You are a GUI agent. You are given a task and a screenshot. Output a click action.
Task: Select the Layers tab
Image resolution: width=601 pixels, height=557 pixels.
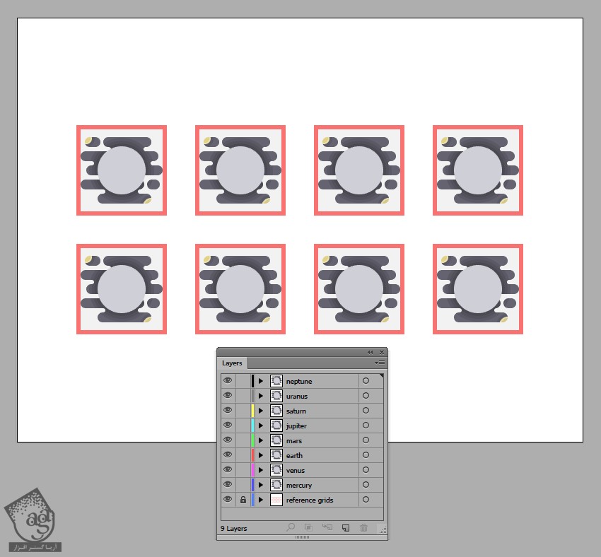pos(232,363)
